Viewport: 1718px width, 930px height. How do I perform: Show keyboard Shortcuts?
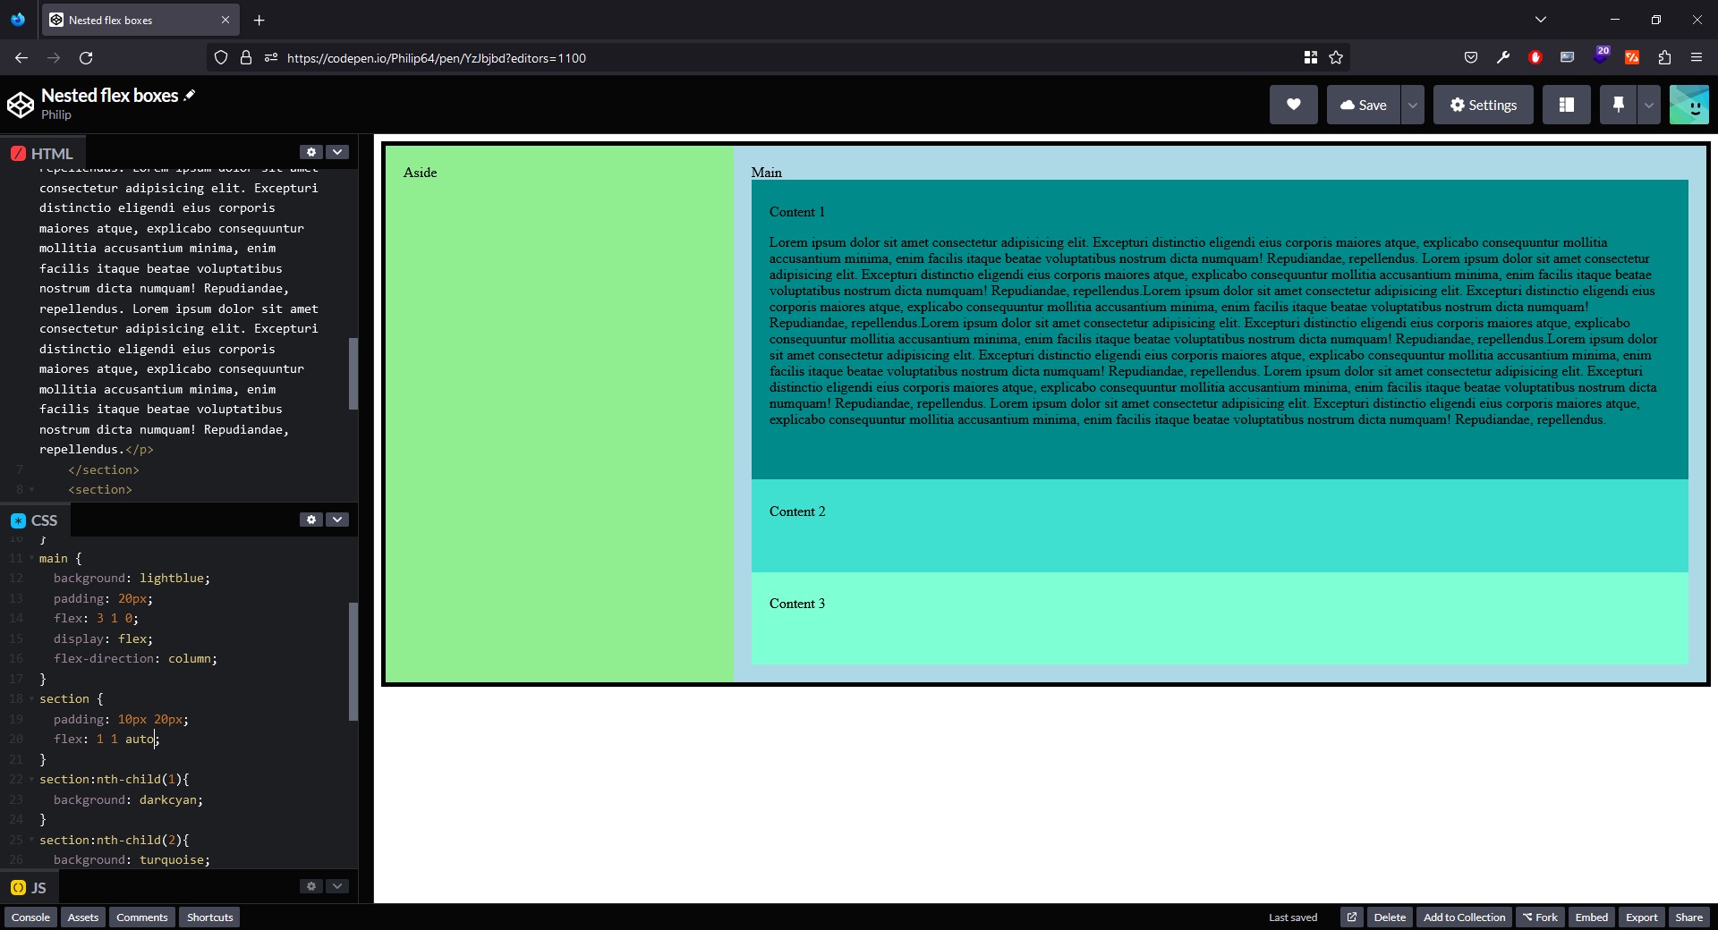point(209,917)
